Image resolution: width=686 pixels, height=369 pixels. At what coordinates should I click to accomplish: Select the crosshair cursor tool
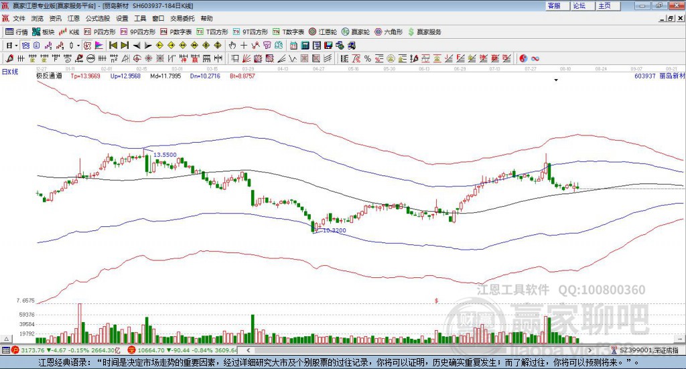(x=244, y=46)
